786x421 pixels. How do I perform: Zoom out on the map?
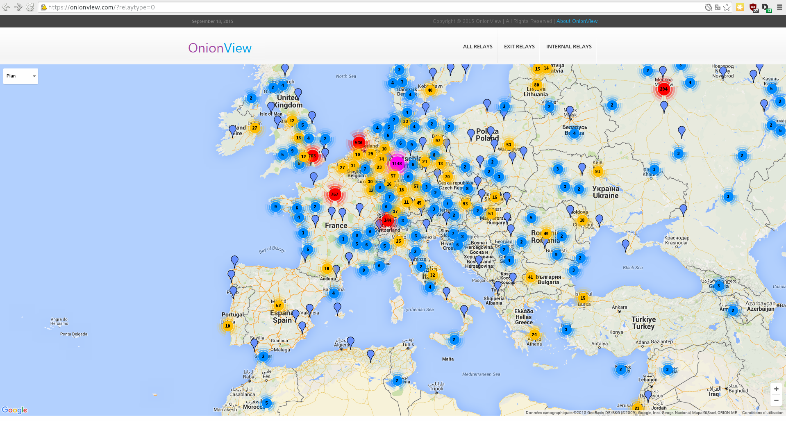pos(776,400)
